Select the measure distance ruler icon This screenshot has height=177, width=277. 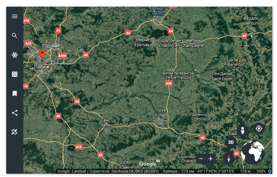pyautogui.click(x=15, y=132)
